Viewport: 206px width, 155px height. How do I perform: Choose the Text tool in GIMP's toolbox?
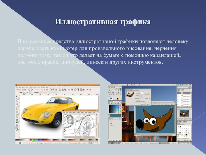(x=115, y=93)
